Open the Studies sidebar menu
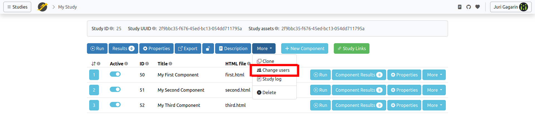Viewport: 535px width, 121px height. [17, 7]
